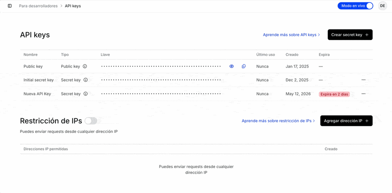Click masked key of Nueva API Key
This screenshot has width=392, height=193.
161,94
